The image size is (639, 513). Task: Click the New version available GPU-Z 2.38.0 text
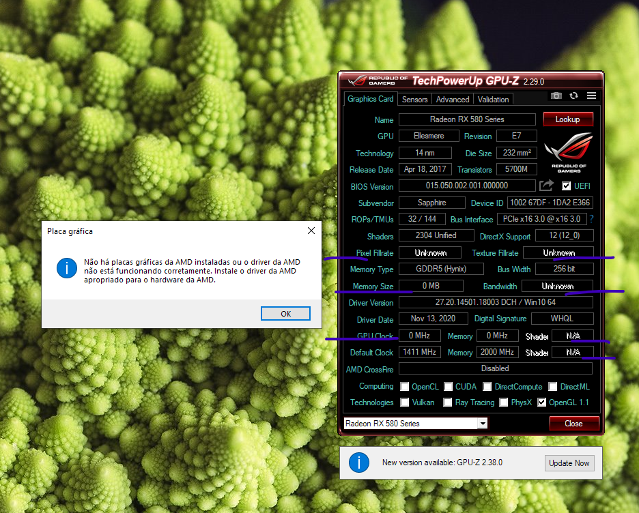point(442,463)
